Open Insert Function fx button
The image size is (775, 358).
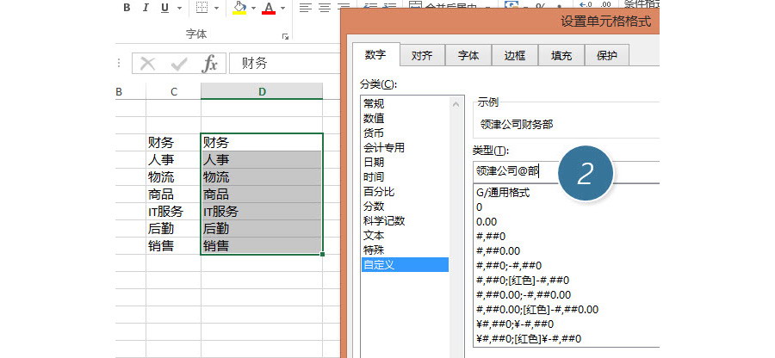pos(209,63)
